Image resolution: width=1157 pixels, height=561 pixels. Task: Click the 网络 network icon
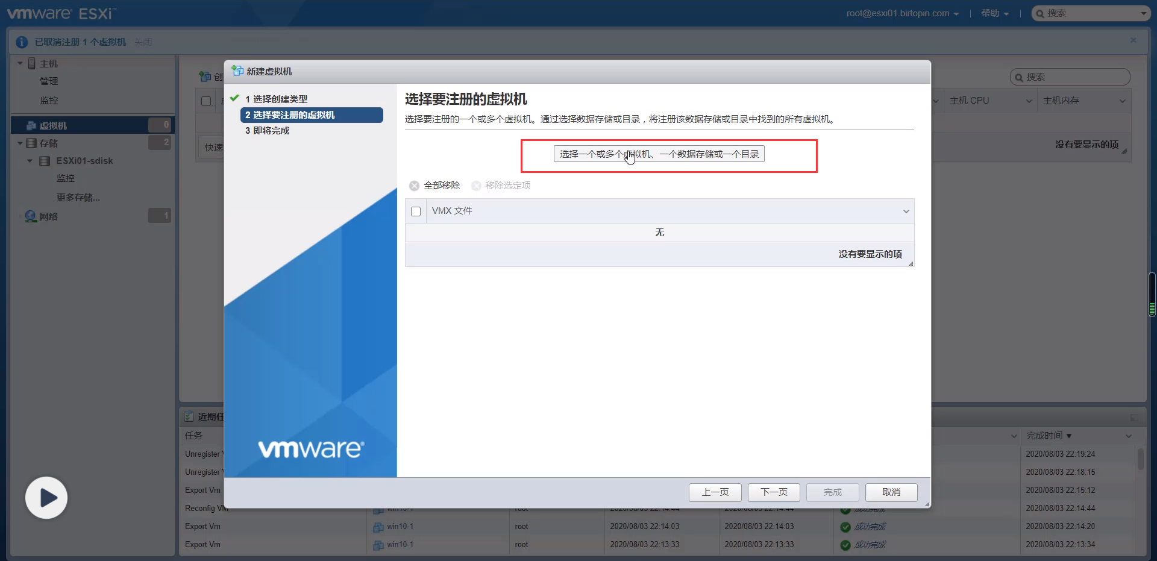coord(31,216)
